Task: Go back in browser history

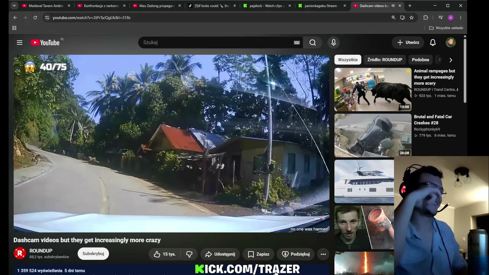Action: [x=15, y=18]
